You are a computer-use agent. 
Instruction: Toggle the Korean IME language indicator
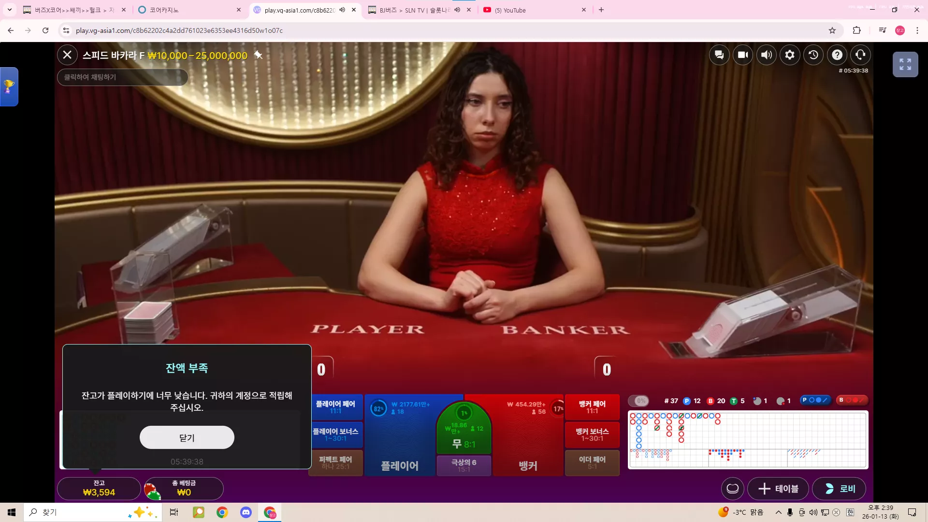[x=850, y=512]
